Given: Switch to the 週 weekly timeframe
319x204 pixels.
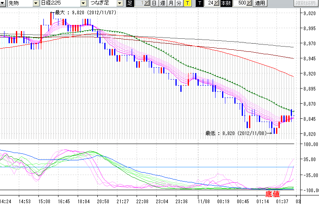Looking at the screenshot, I should [162, 3].
